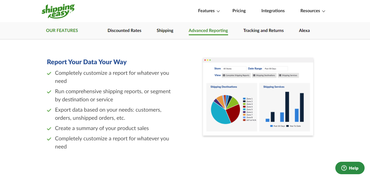Select the Alexa tab
370x178 pixels.
(x=304, y=31)
